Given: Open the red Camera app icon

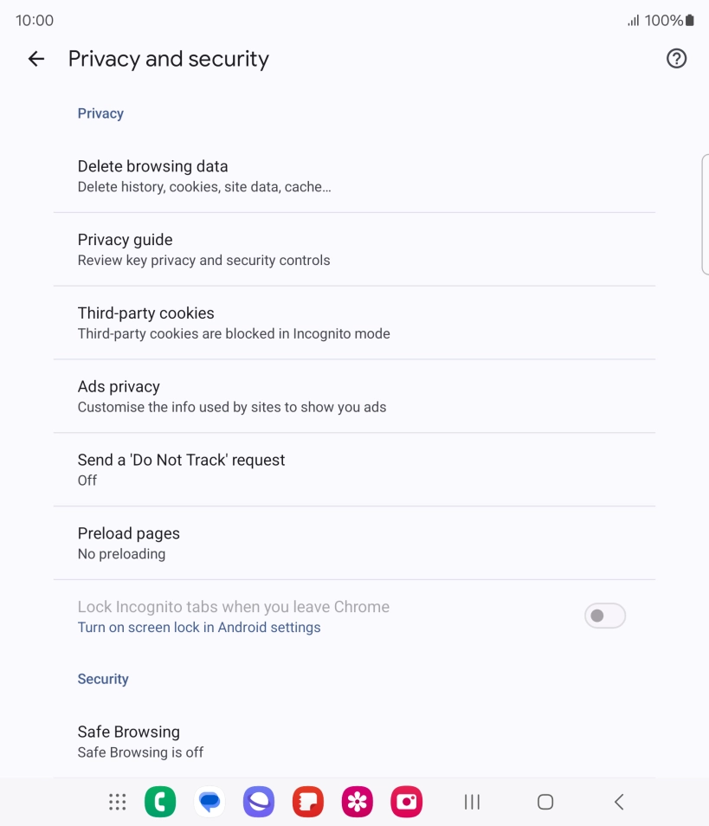Looking at the screenshot, I should click(x=407, y=802).
